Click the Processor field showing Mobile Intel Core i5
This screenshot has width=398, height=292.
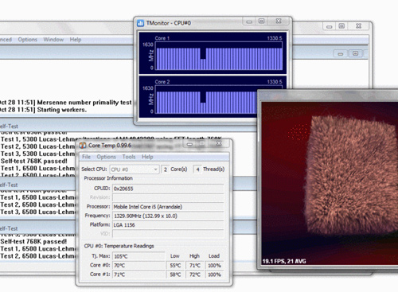(x=168, y=207)
